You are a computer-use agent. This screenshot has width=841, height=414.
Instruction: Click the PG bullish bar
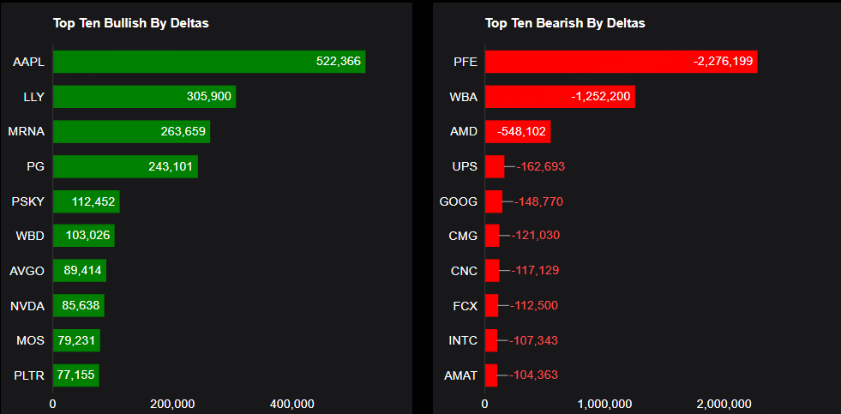[125, 166]
